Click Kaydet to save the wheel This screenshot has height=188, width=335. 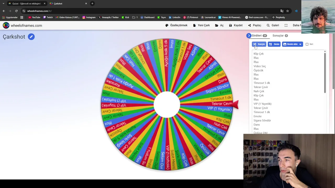(236, 25)
